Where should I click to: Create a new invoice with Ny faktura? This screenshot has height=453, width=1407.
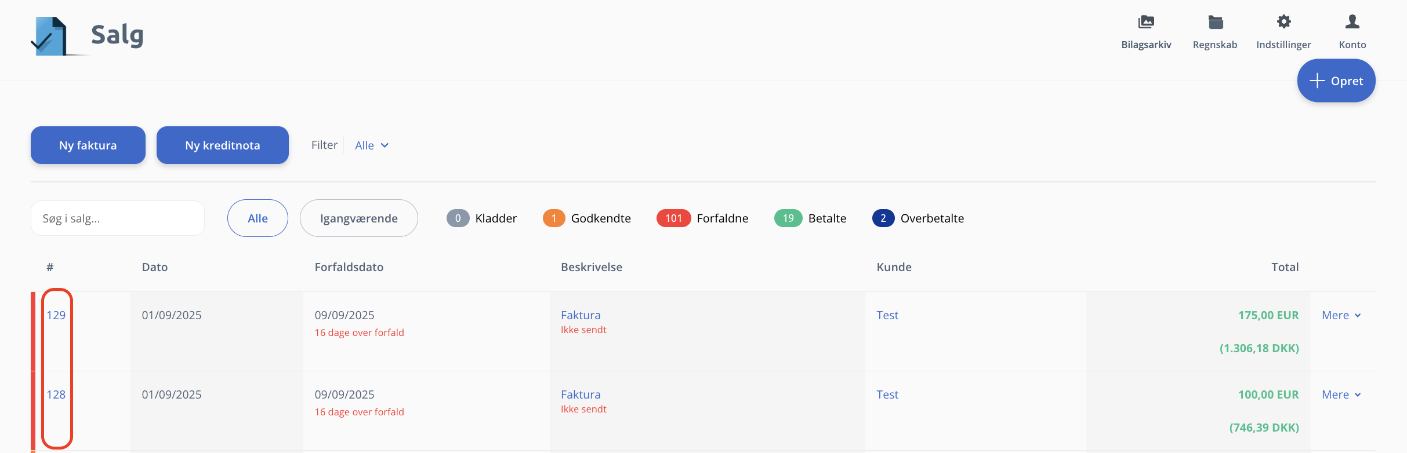click(x=88, y=145)
